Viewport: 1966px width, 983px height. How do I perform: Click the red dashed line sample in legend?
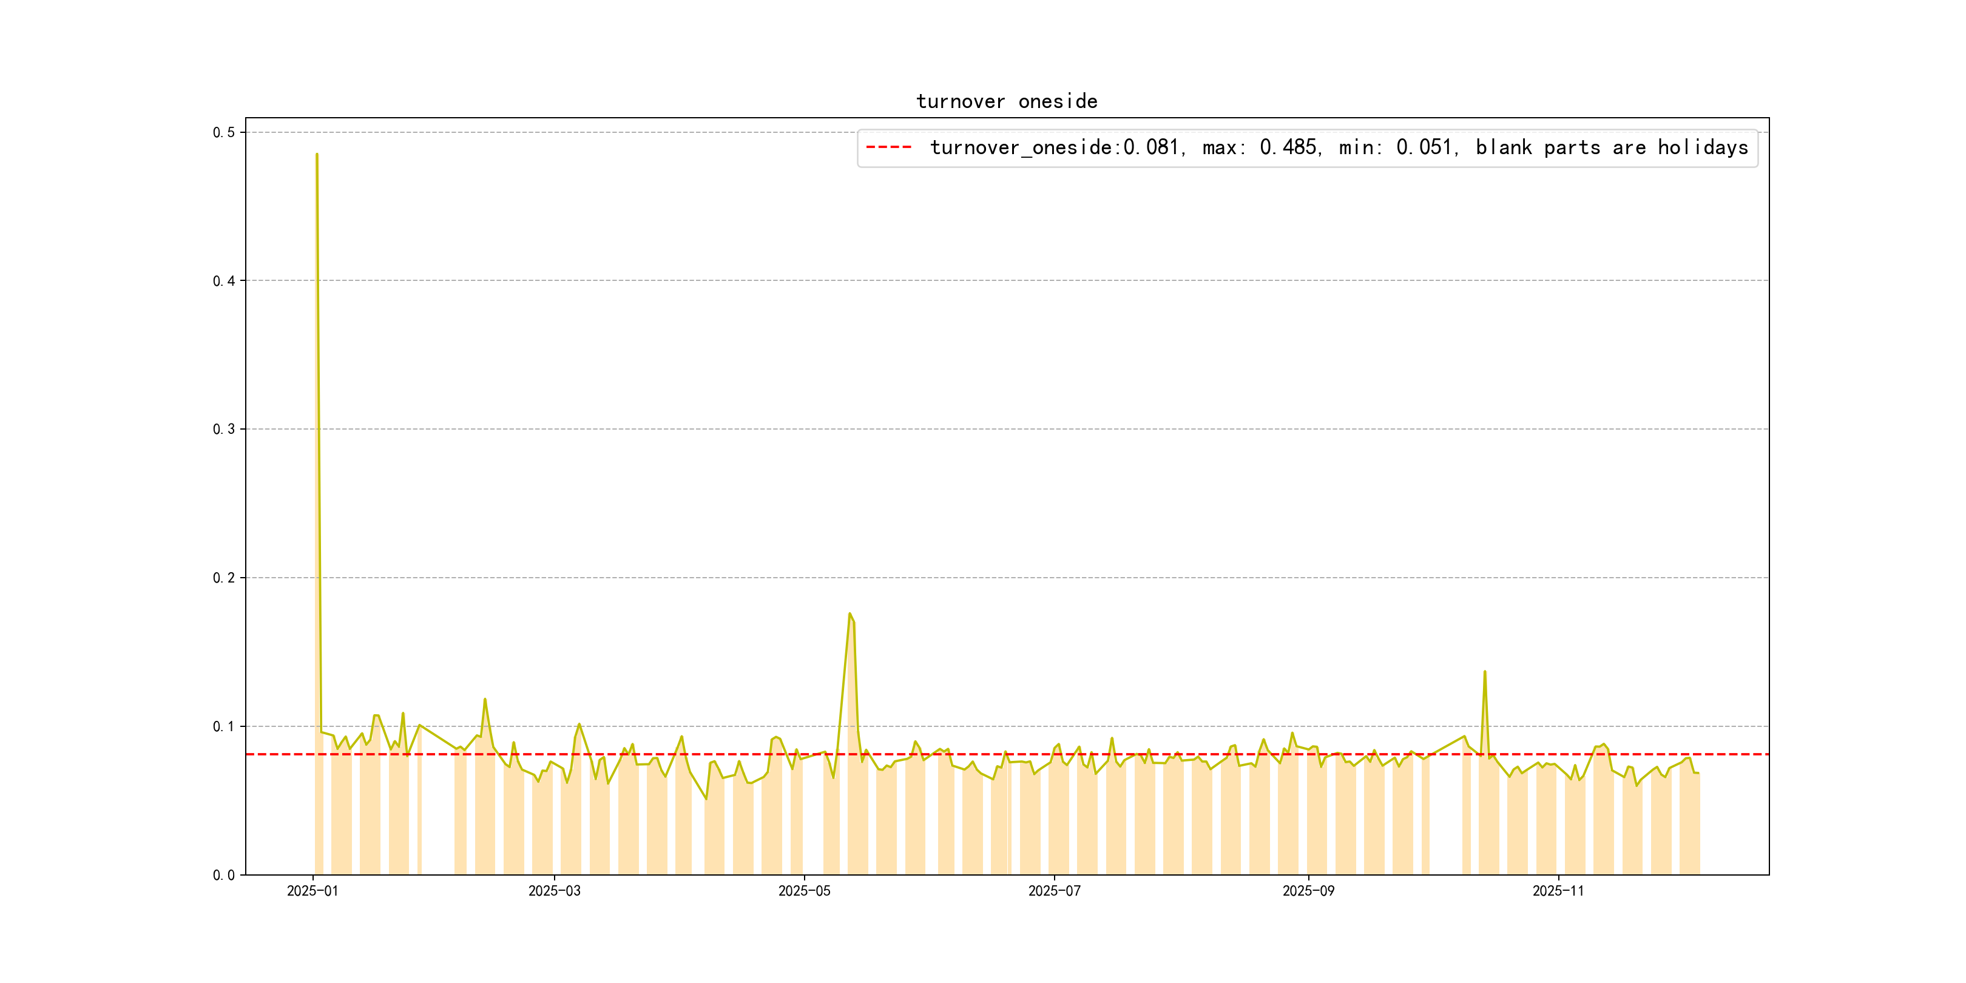point(888,147)
